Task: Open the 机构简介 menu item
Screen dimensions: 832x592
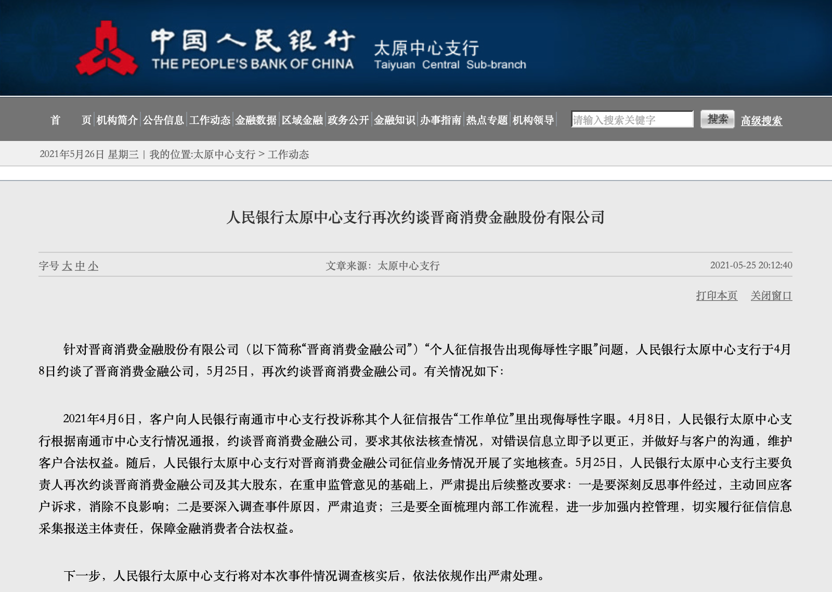Action: click(x=117, y=120)
